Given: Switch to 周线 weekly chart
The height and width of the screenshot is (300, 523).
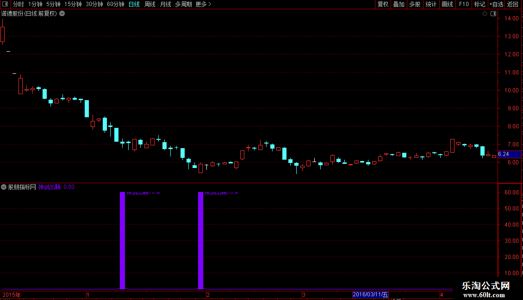Looking at the screenshot, I should tap(150, 4).
